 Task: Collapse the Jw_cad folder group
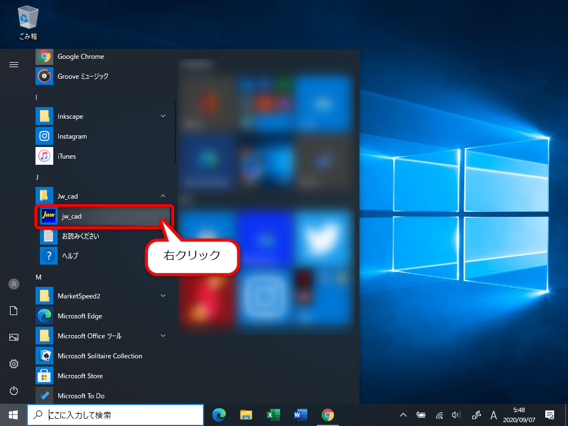tap(163, 195)
